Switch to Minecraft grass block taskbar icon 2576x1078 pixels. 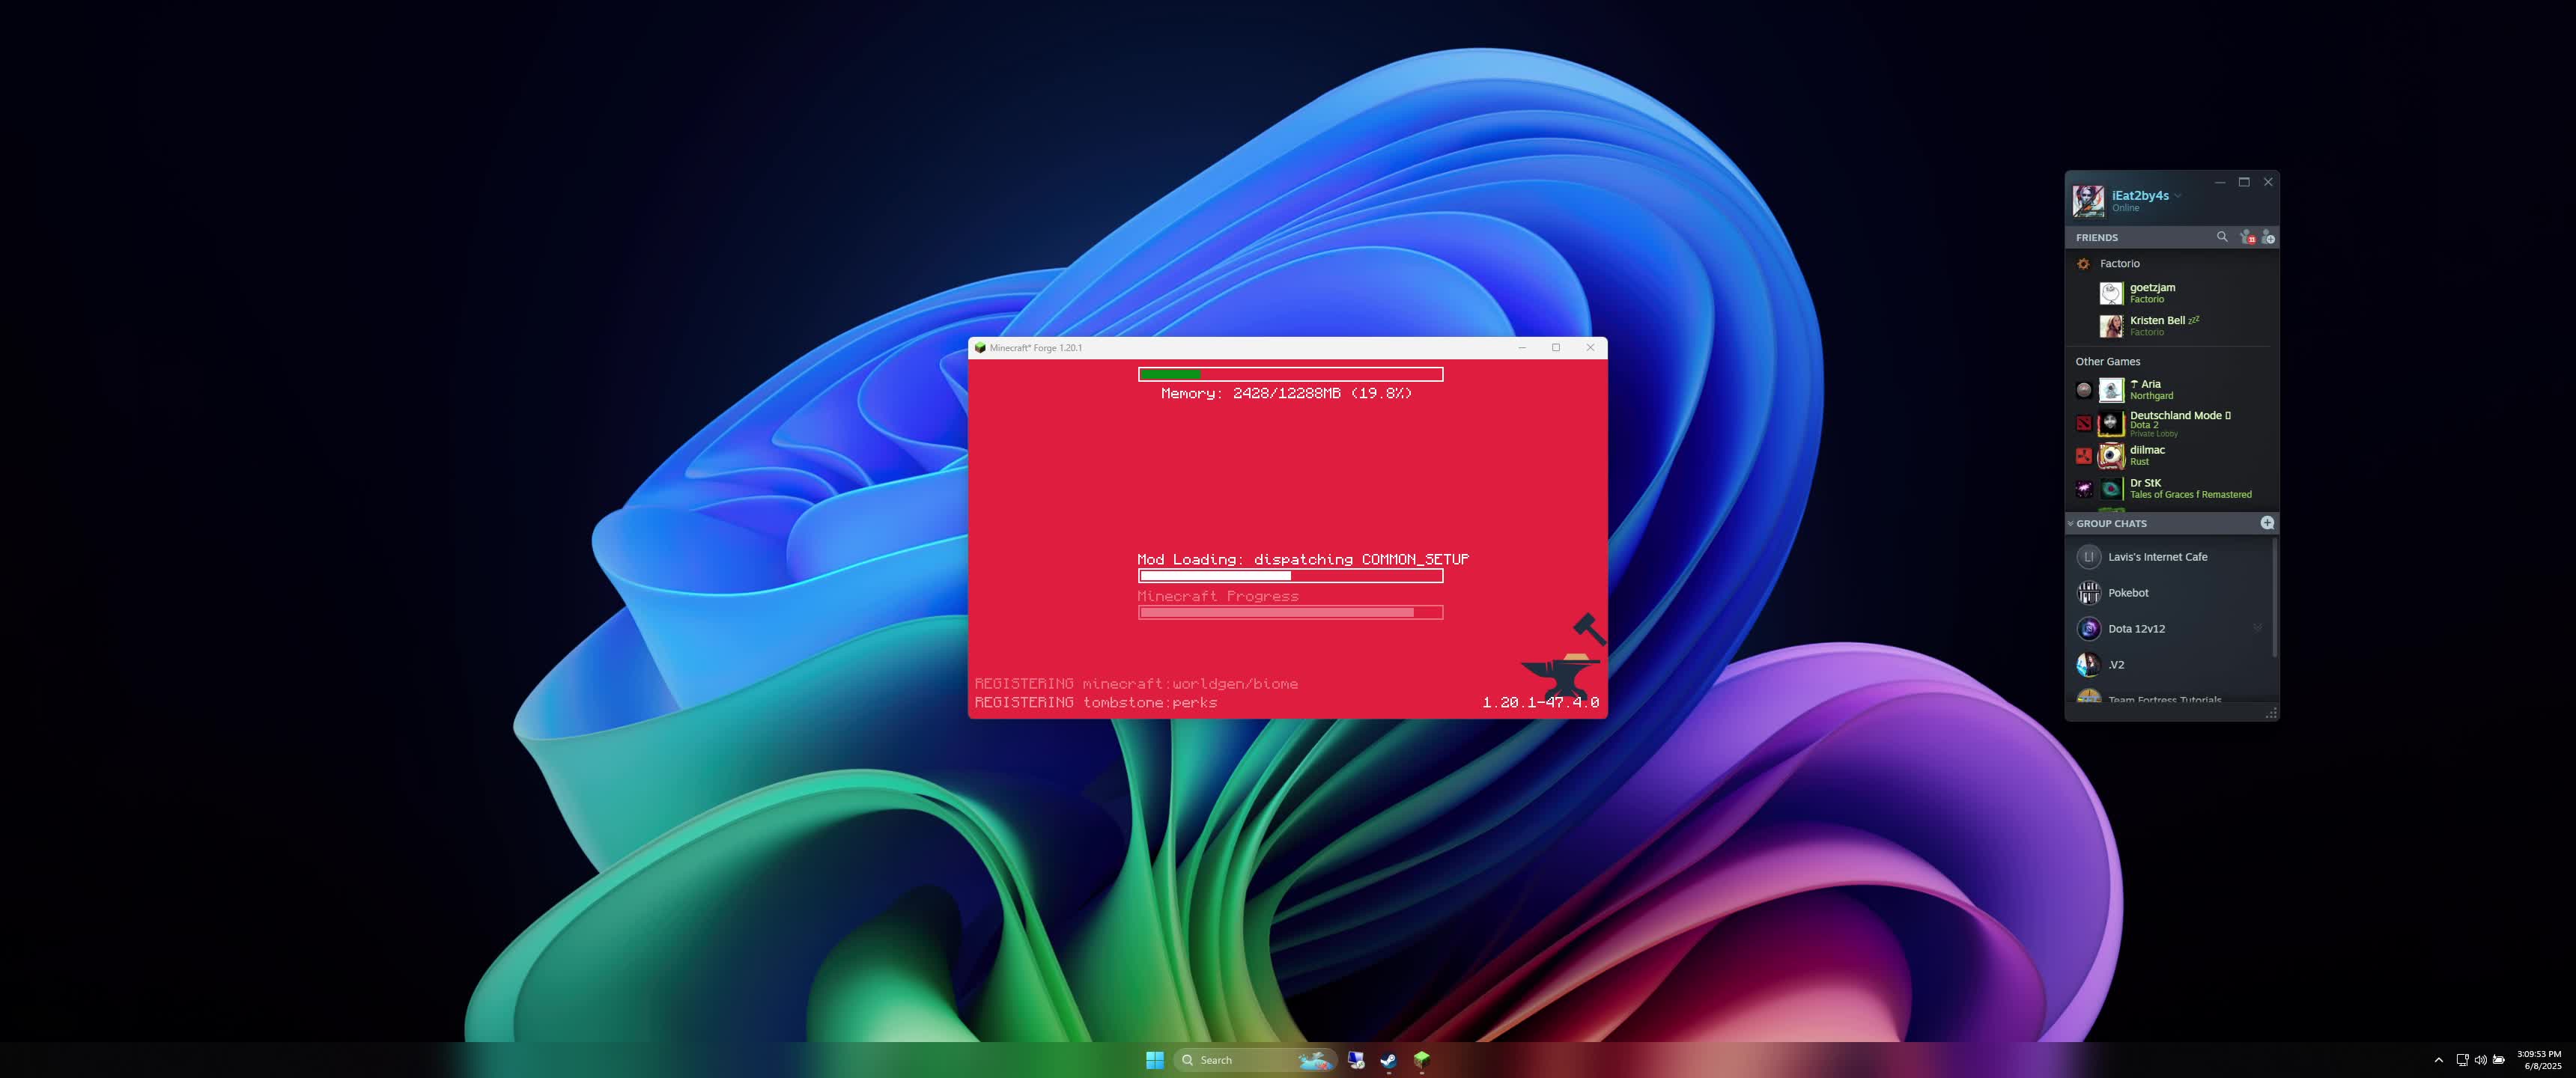1422,1060
